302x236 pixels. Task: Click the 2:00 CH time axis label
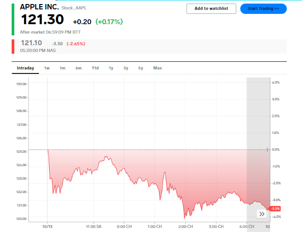pyautogui.click(x=185, y=227)
